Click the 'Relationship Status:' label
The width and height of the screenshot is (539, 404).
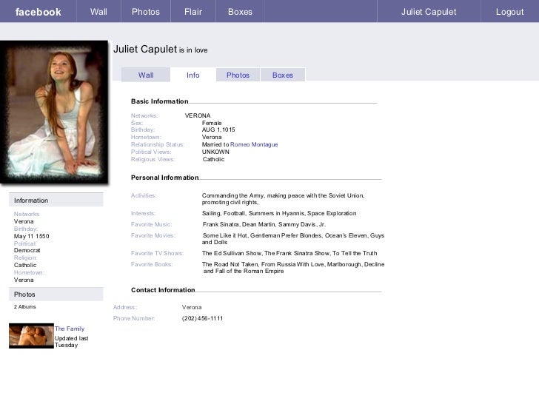tap(158, 144)
